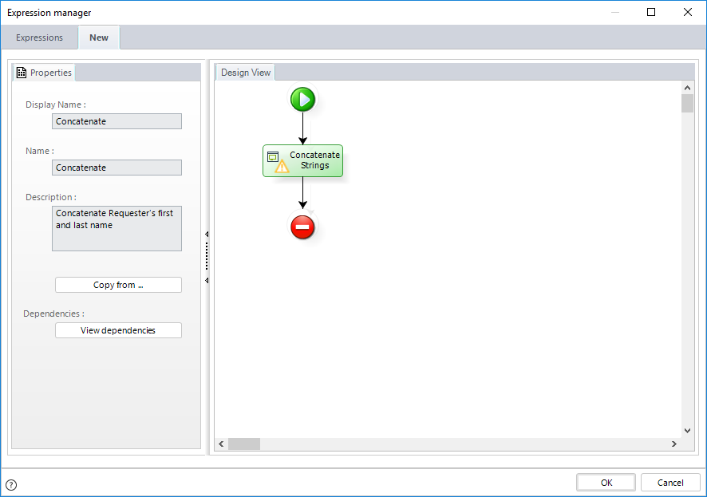
Task: Click the Name input field
Action: pyautogui.click(x=117, y=168)
